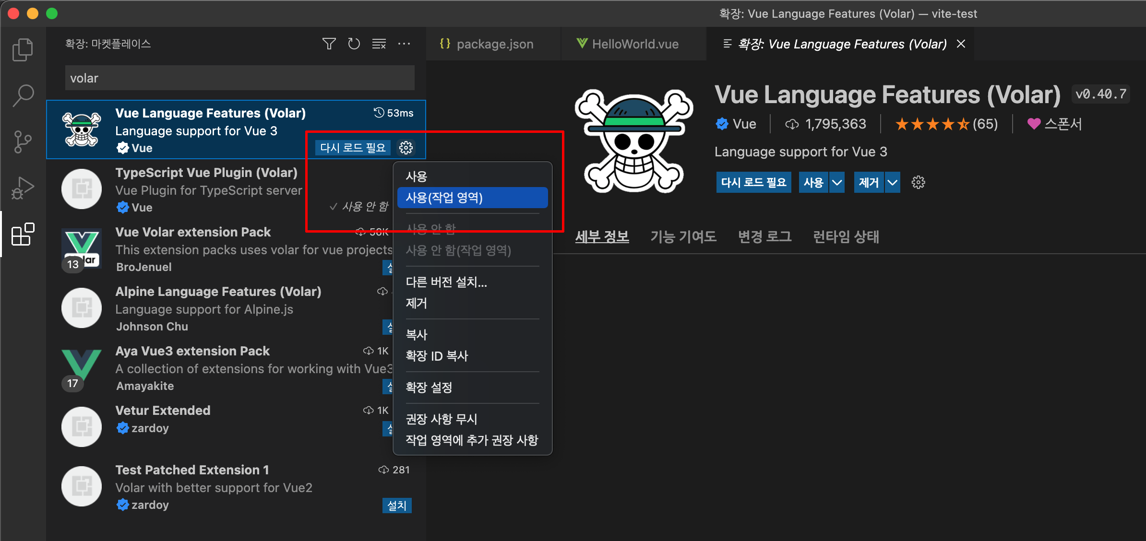Click gear on Volar list item
Image resolution: width=1146 pixels, height=541 pixels.
(406, 148)
